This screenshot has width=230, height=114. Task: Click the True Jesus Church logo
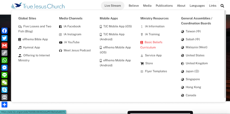pos(38,6)
